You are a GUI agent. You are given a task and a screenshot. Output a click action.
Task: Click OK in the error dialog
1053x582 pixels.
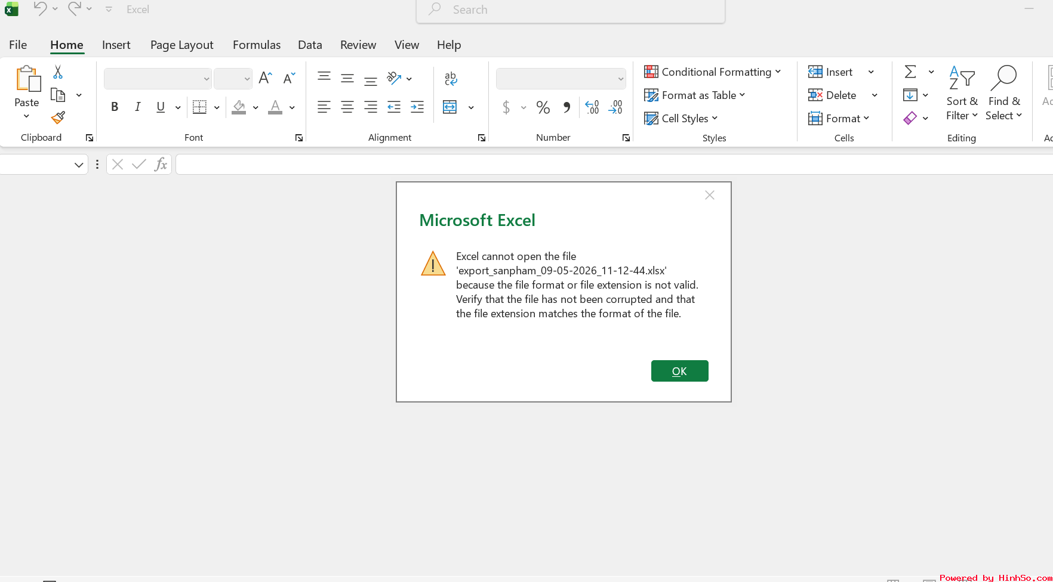680,371
